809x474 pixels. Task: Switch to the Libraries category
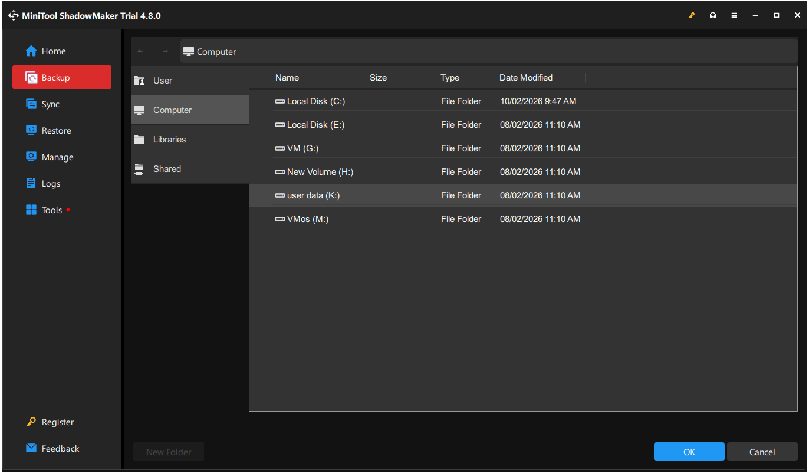point(170,139)
